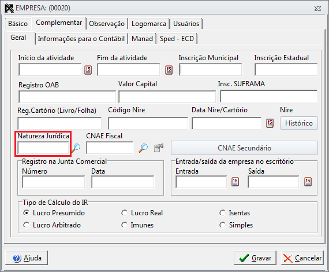Open calendar for Entrada date
The height and width of the screenshot is (272, 329).
tap(235, 182)
